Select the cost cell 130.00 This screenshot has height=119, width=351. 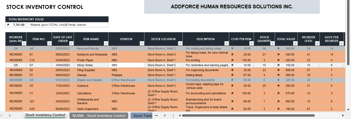coord(241,60)
